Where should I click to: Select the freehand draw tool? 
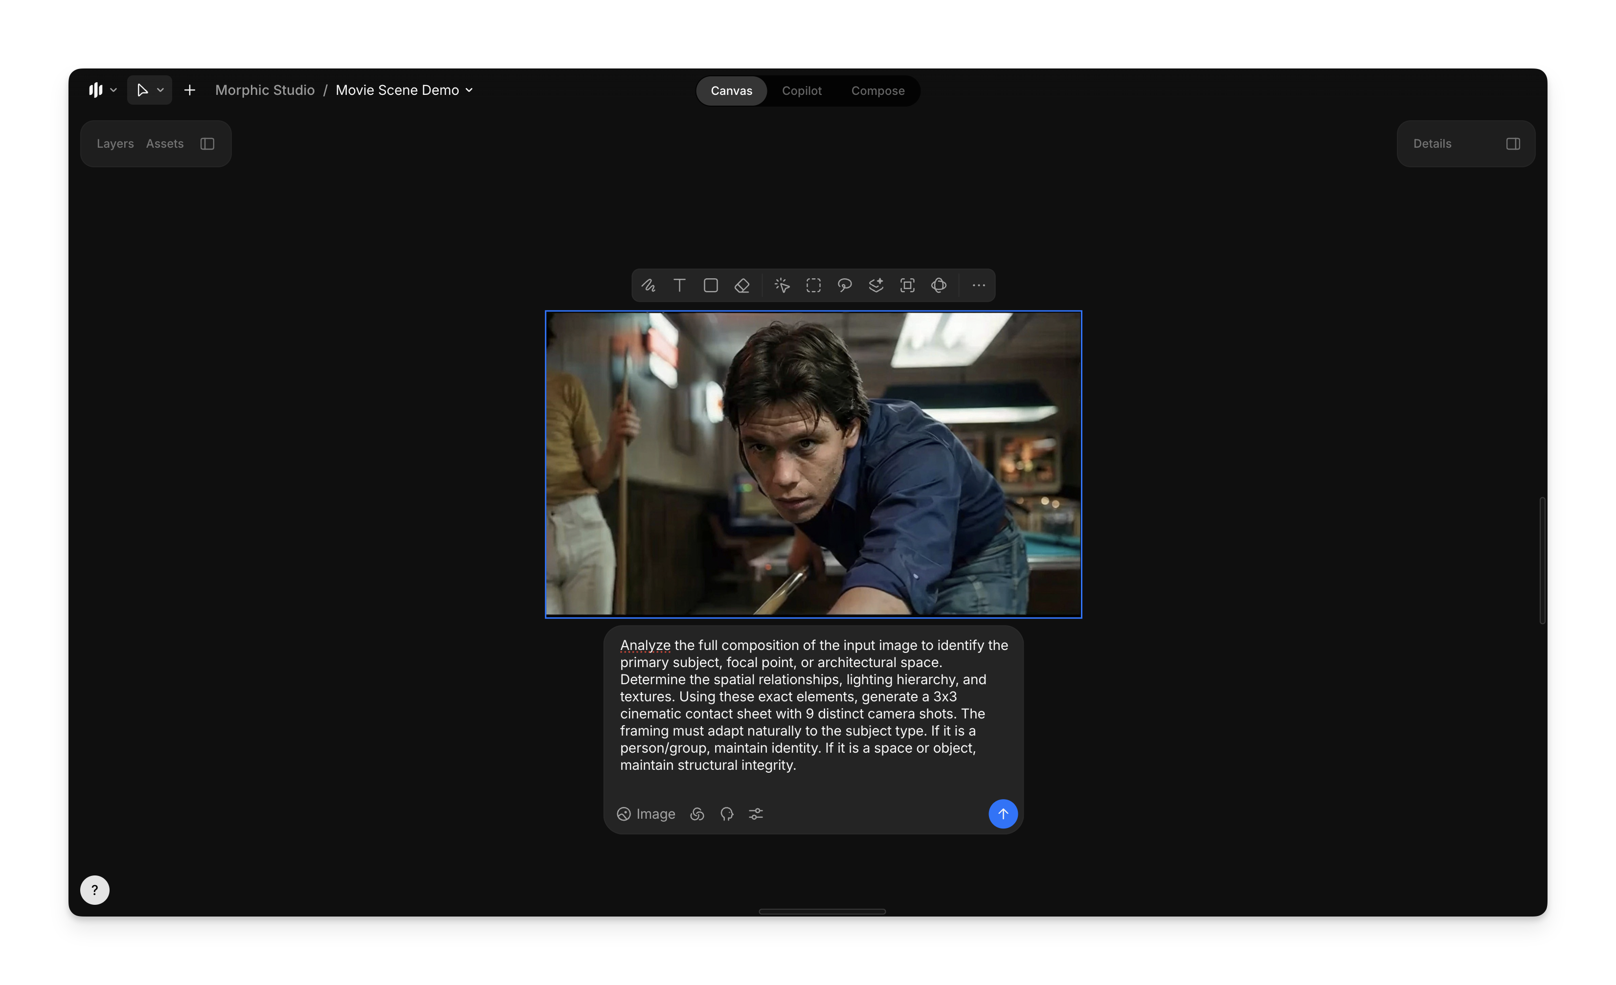648,285
